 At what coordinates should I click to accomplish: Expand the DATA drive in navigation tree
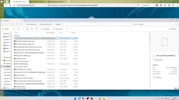(x=3, y=69)
